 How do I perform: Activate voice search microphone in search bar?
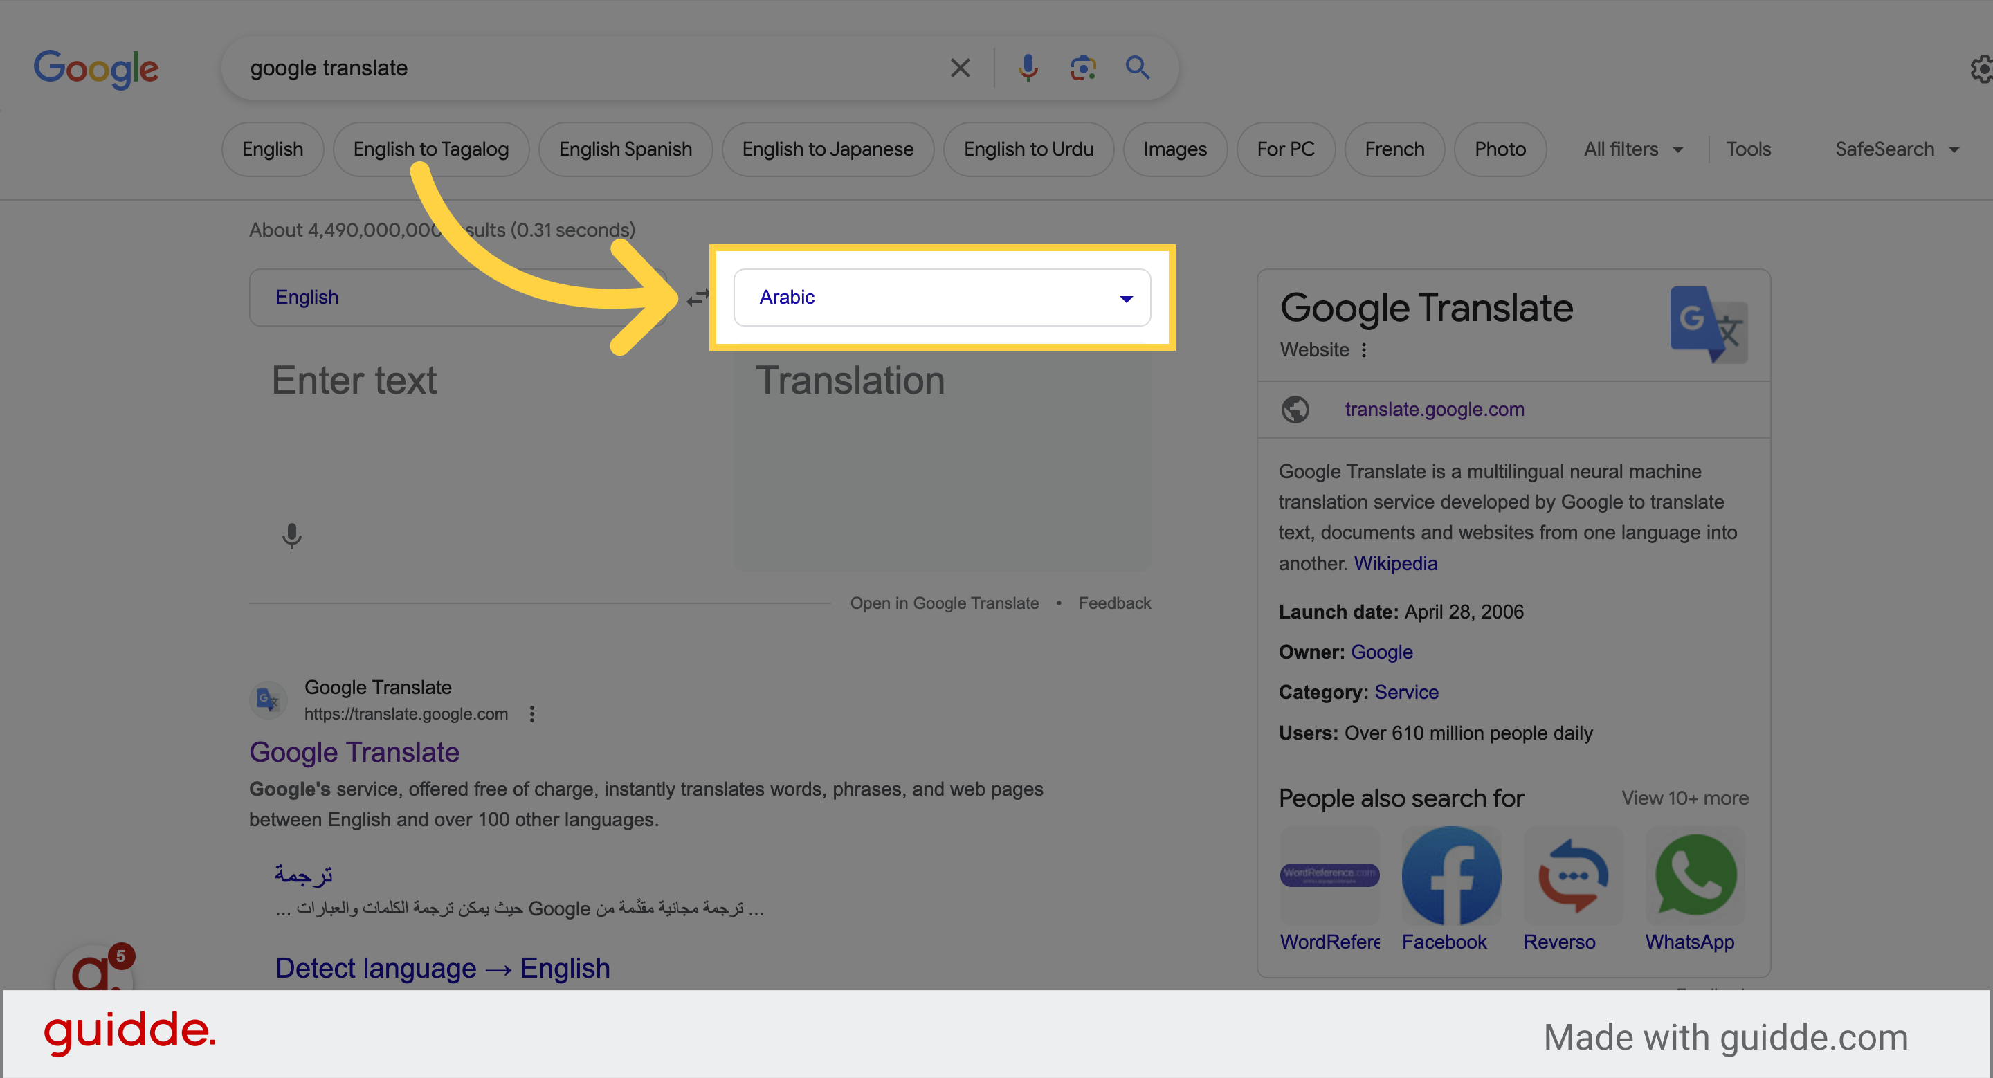point(1028,67)
